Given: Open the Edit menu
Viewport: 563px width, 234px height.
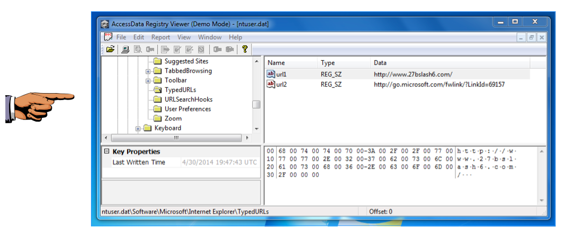Looking at the screenshot, I should click(x=138, y=37).
